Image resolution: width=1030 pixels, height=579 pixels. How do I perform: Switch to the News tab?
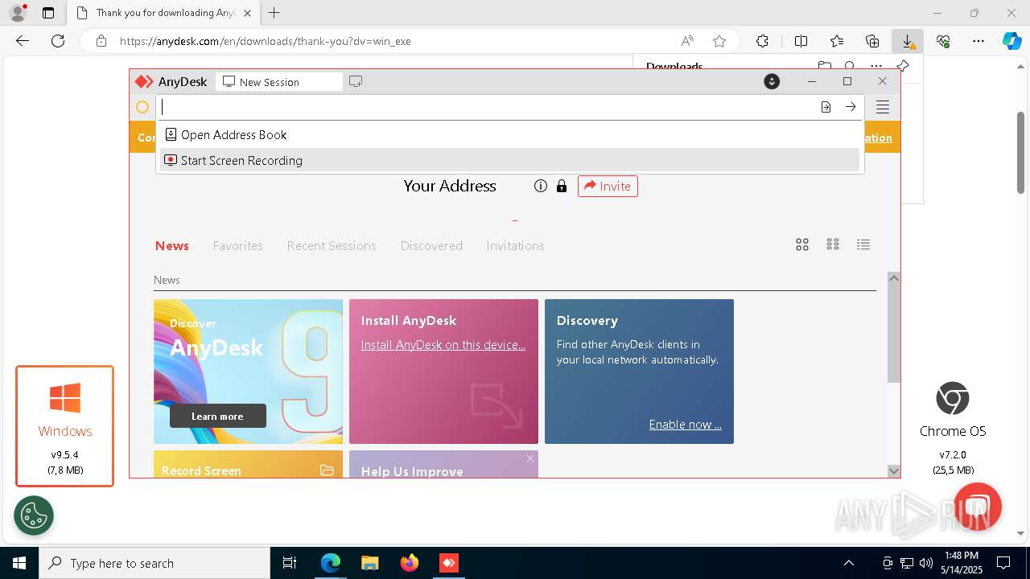tap(172, 245)
